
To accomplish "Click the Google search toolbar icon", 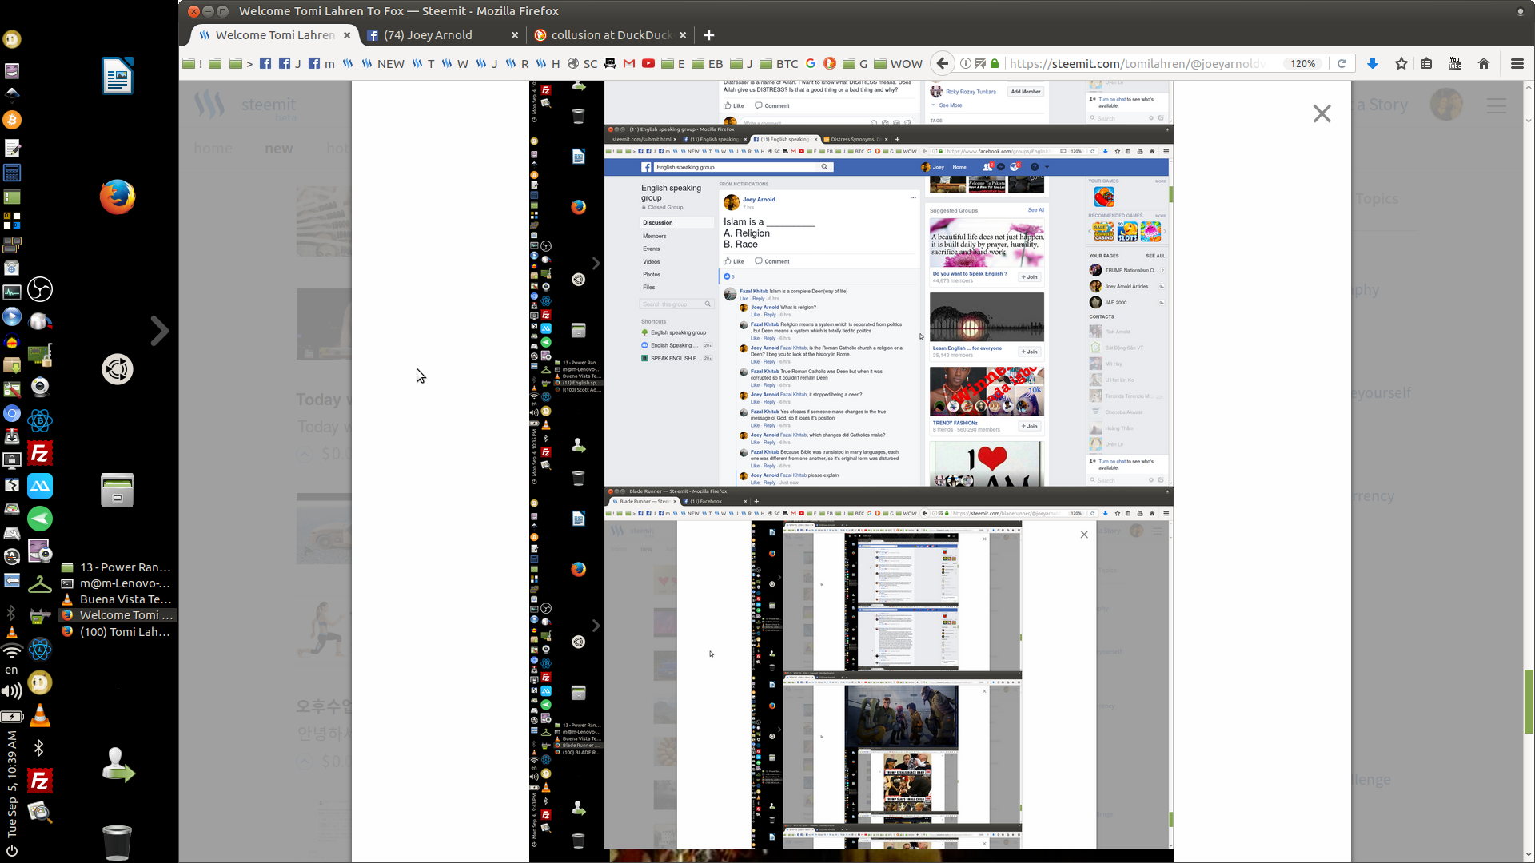I will point(811,63).
